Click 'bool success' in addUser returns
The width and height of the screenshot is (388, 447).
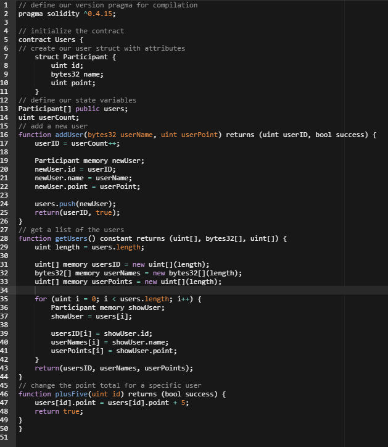tap(339, 135)
